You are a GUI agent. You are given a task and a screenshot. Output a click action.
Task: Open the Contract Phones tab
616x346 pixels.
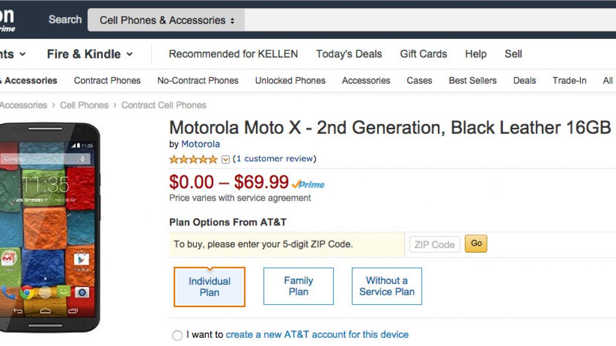(x=107, y=81)
